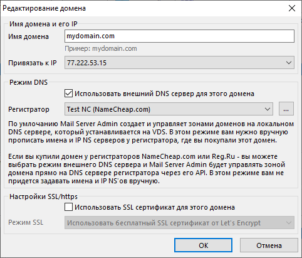Image resolution: width=302 pixels, height=258 pixels.
Task: Click the SSL mode dropdown arrow
Action: 289,223
